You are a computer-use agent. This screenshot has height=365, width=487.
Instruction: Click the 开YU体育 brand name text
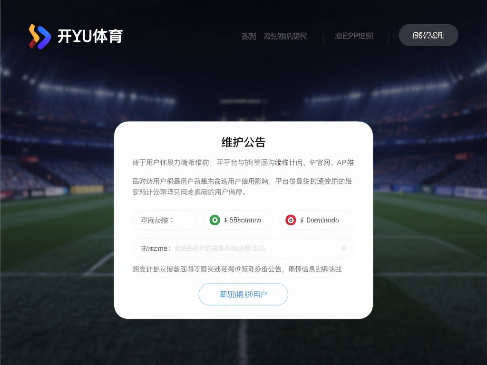tap(90, 36)
